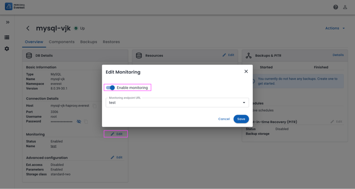Toggle password visibility eye icon
This screenshot has height=189, width=355.
point(79,122)
